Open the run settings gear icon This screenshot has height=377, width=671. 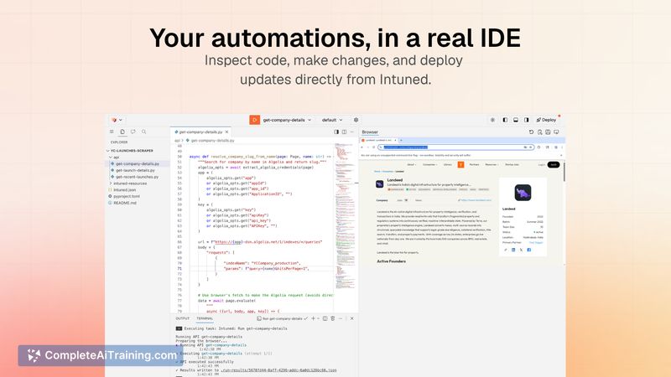[356, 120]
